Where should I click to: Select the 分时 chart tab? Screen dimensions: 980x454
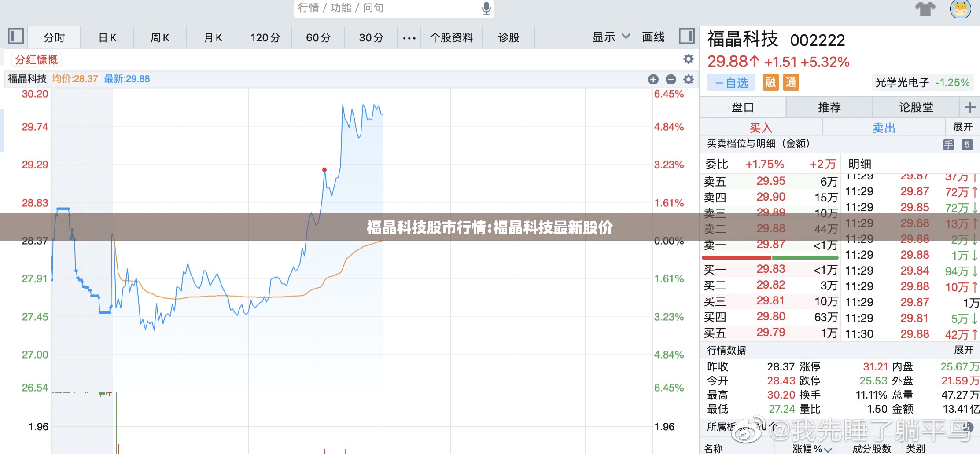click(x=54, y=37)
